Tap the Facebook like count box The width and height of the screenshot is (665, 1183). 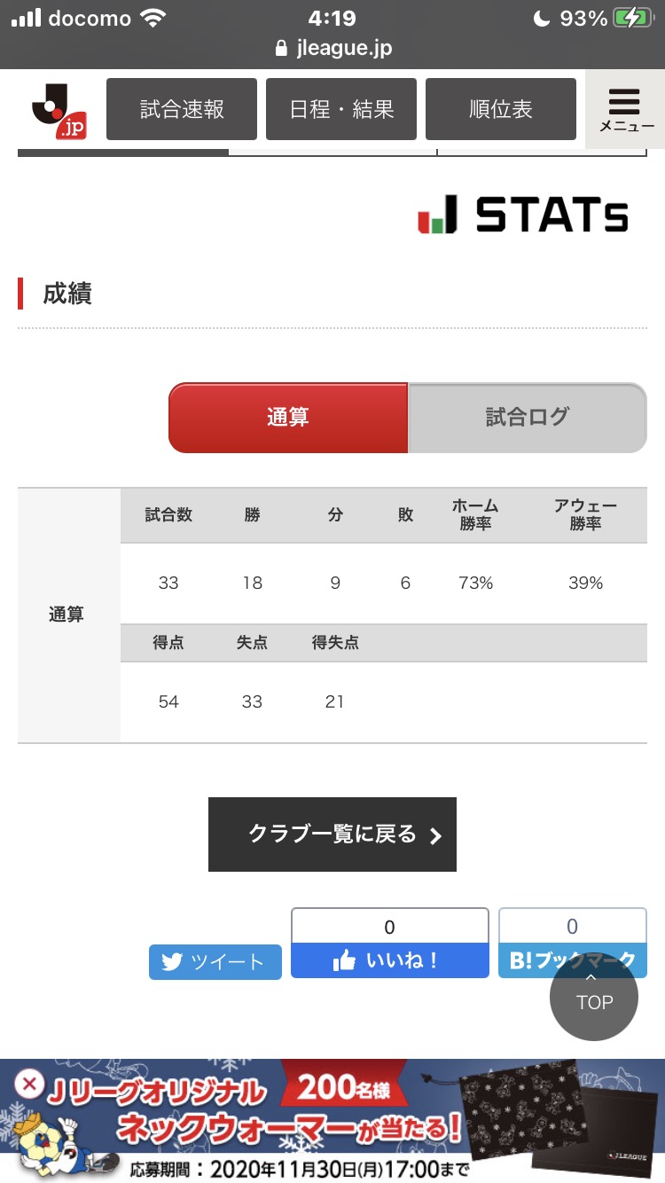pos(389,927)
